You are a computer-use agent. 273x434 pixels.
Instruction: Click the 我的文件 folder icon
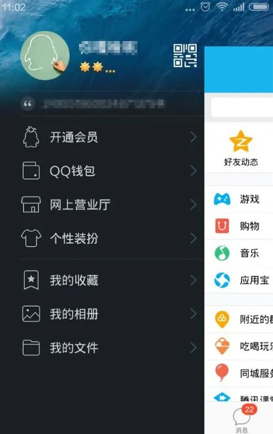[x=31, y=348]
